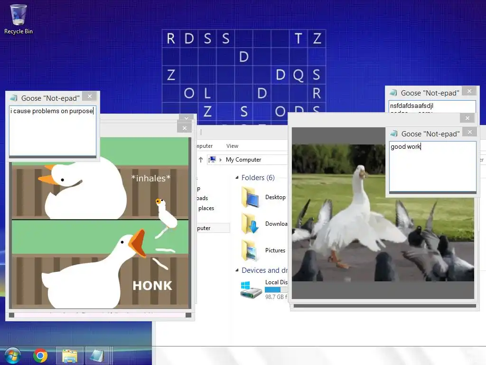The image size is (486, 365).
Task: Click 'places' in the navigation pane
Action: pos(206,208)
